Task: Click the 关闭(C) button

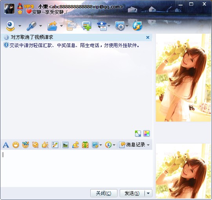Action: click(x=104, y=193)
